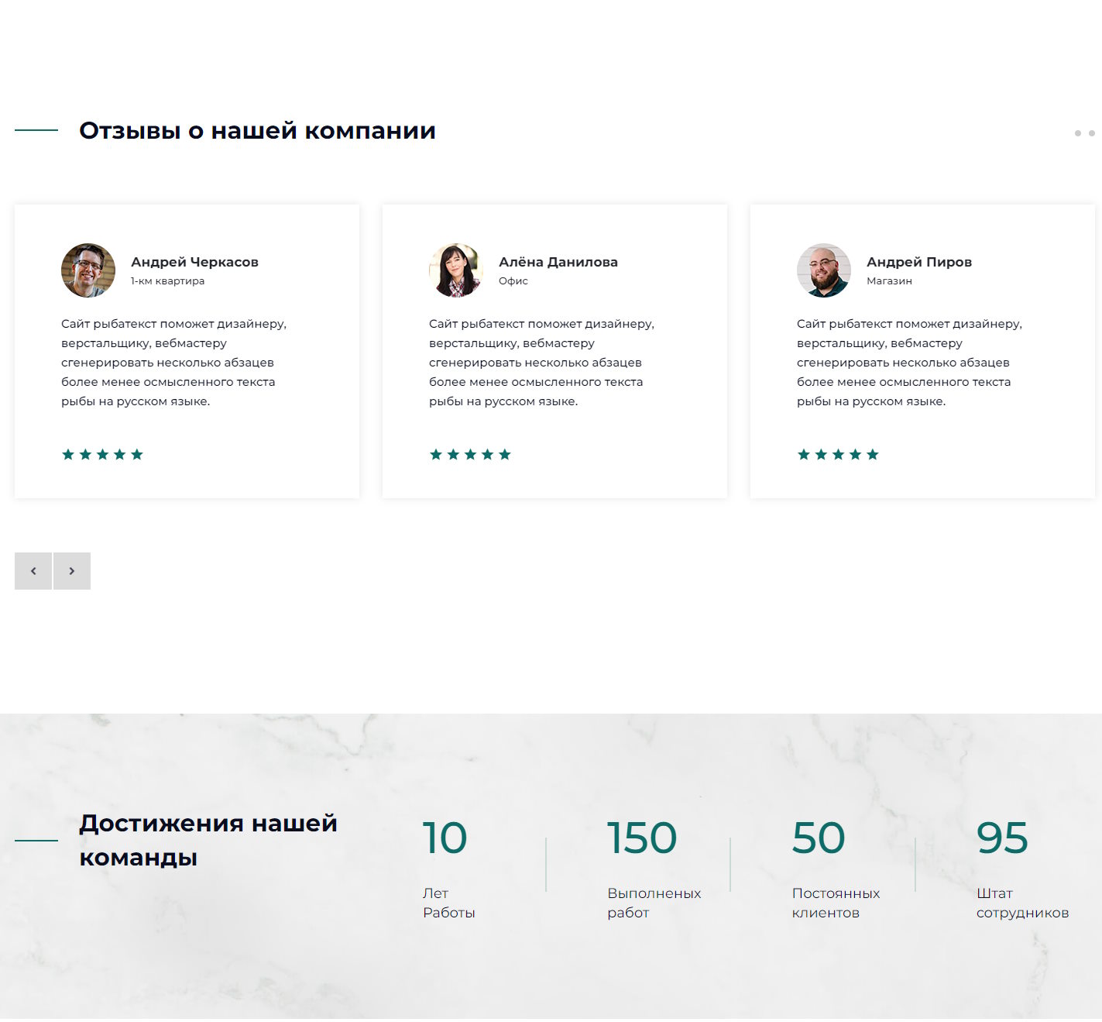Select the second carousel pagination dot

1092,133
